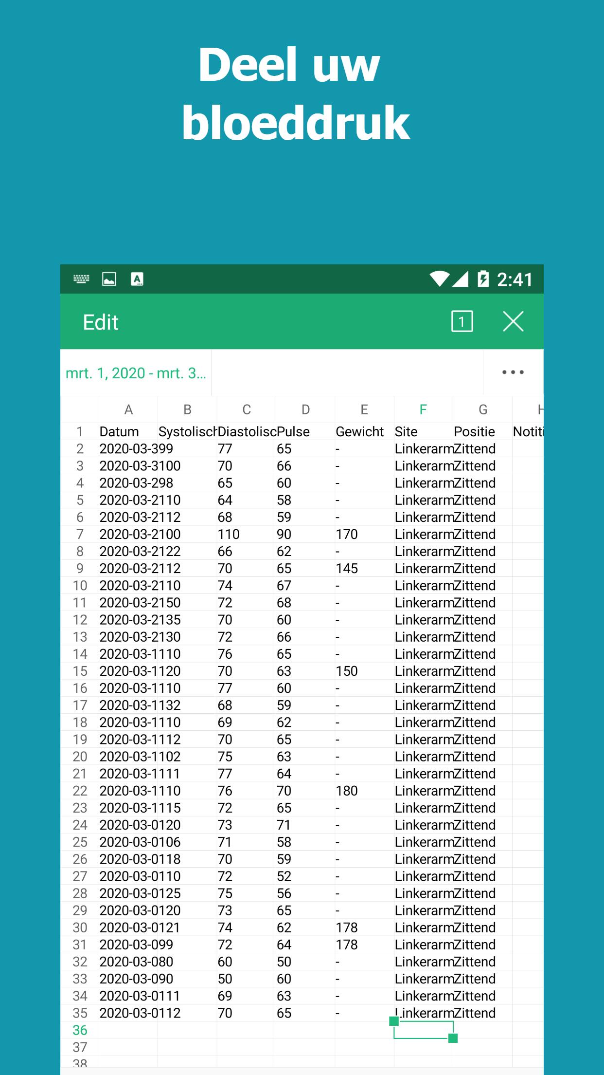This screenshot has height=1075, width=604.
Task: Select column E header
Action: pos(364,409)
